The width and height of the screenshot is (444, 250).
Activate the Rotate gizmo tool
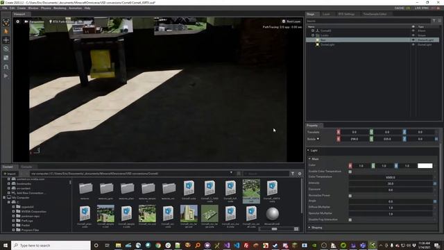click(x=6, y=49)
